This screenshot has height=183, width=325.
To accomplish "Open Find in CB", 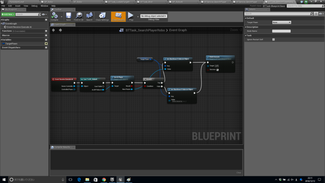I will tap(78, 17).
